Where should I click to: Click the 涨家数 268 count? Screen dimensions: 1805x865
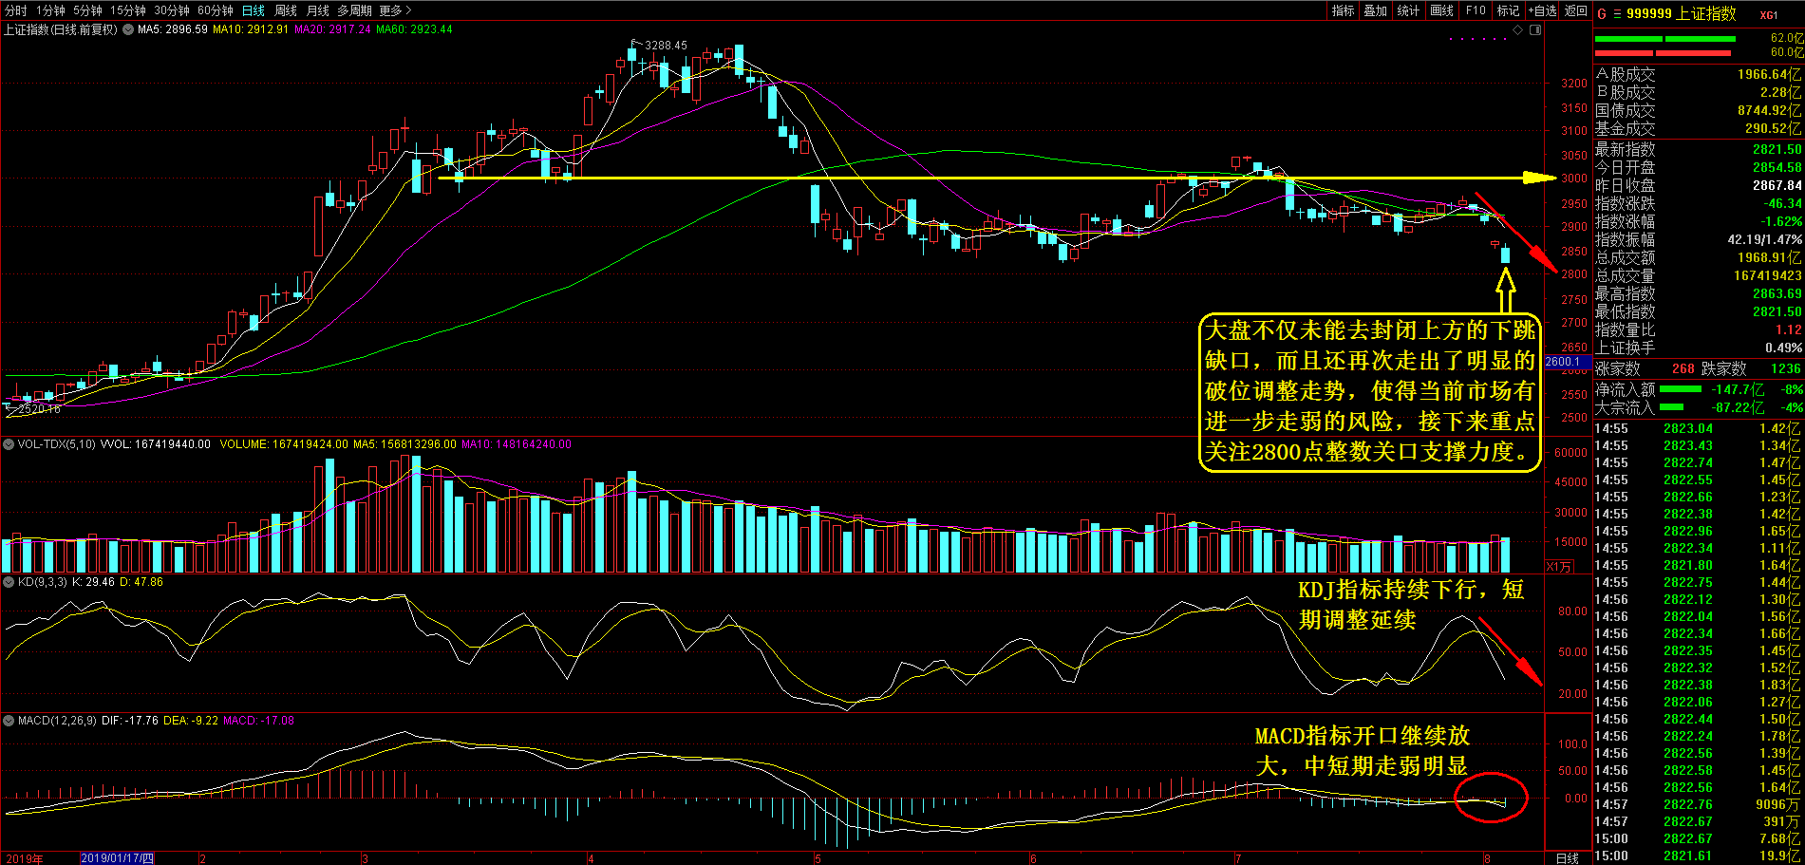[x=1683, y=368]
